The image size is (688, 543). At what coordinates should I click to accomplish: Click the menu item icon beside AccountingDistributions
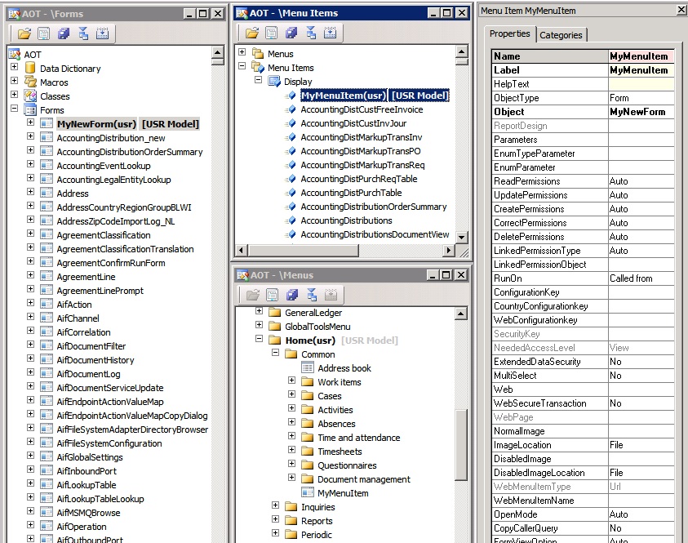[290, 220]
